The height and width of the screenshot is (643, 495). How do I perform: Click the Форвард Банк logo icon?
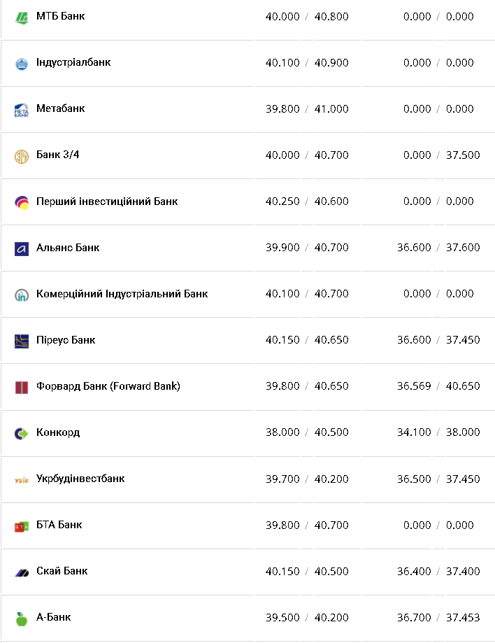[x=22, y=387]
